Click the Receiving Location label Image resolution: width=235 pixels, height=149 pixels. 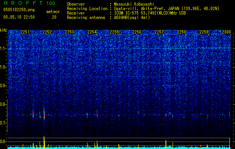coord(87,9)
